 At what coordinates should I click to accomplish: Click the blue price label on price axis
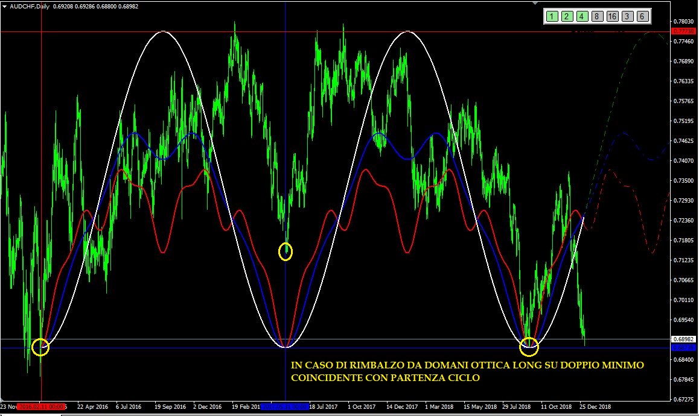coord(685,348)
